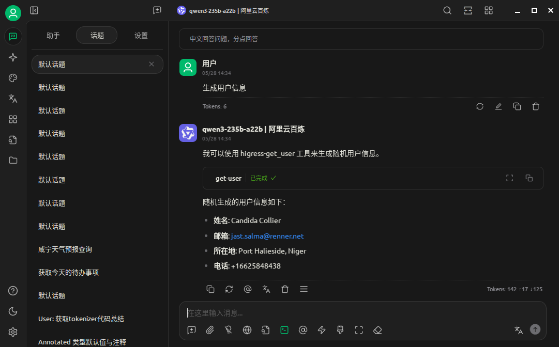
Task: Switch to the 助手 tab
Action: pyautogui.click(x=53, y=35)
